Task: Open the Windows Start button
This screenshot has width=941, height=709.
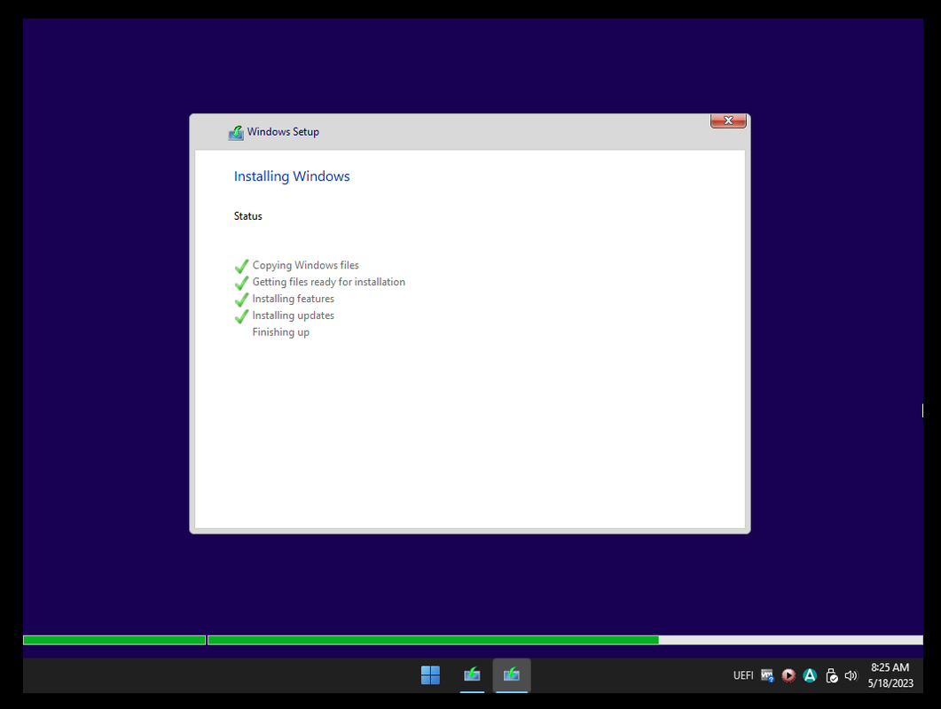Action: [430, 675]
